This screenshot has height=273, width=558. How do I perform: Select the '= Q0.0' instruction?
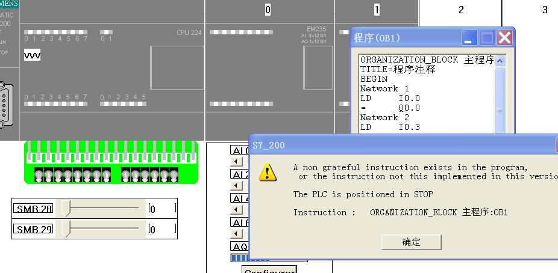(x=390, y=108)
